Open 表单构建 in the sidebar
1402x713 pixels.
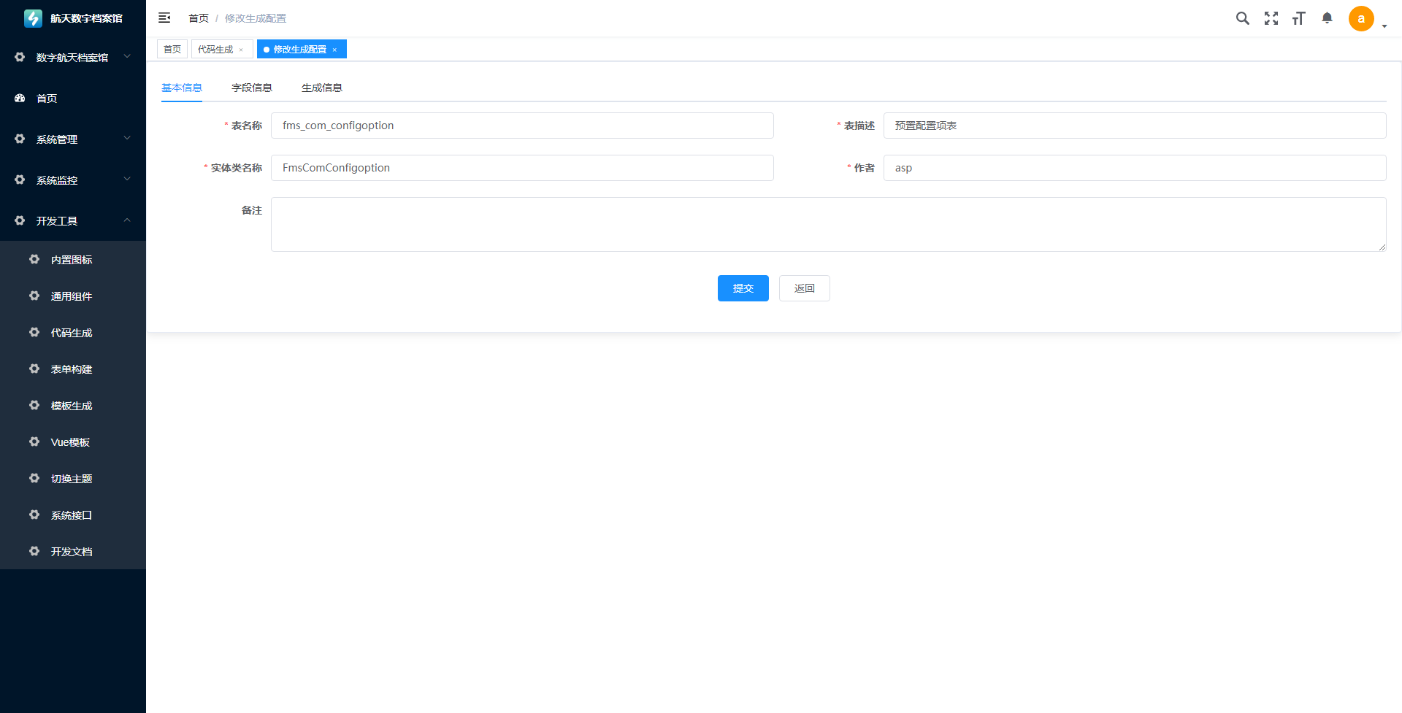tap(72, 369)
